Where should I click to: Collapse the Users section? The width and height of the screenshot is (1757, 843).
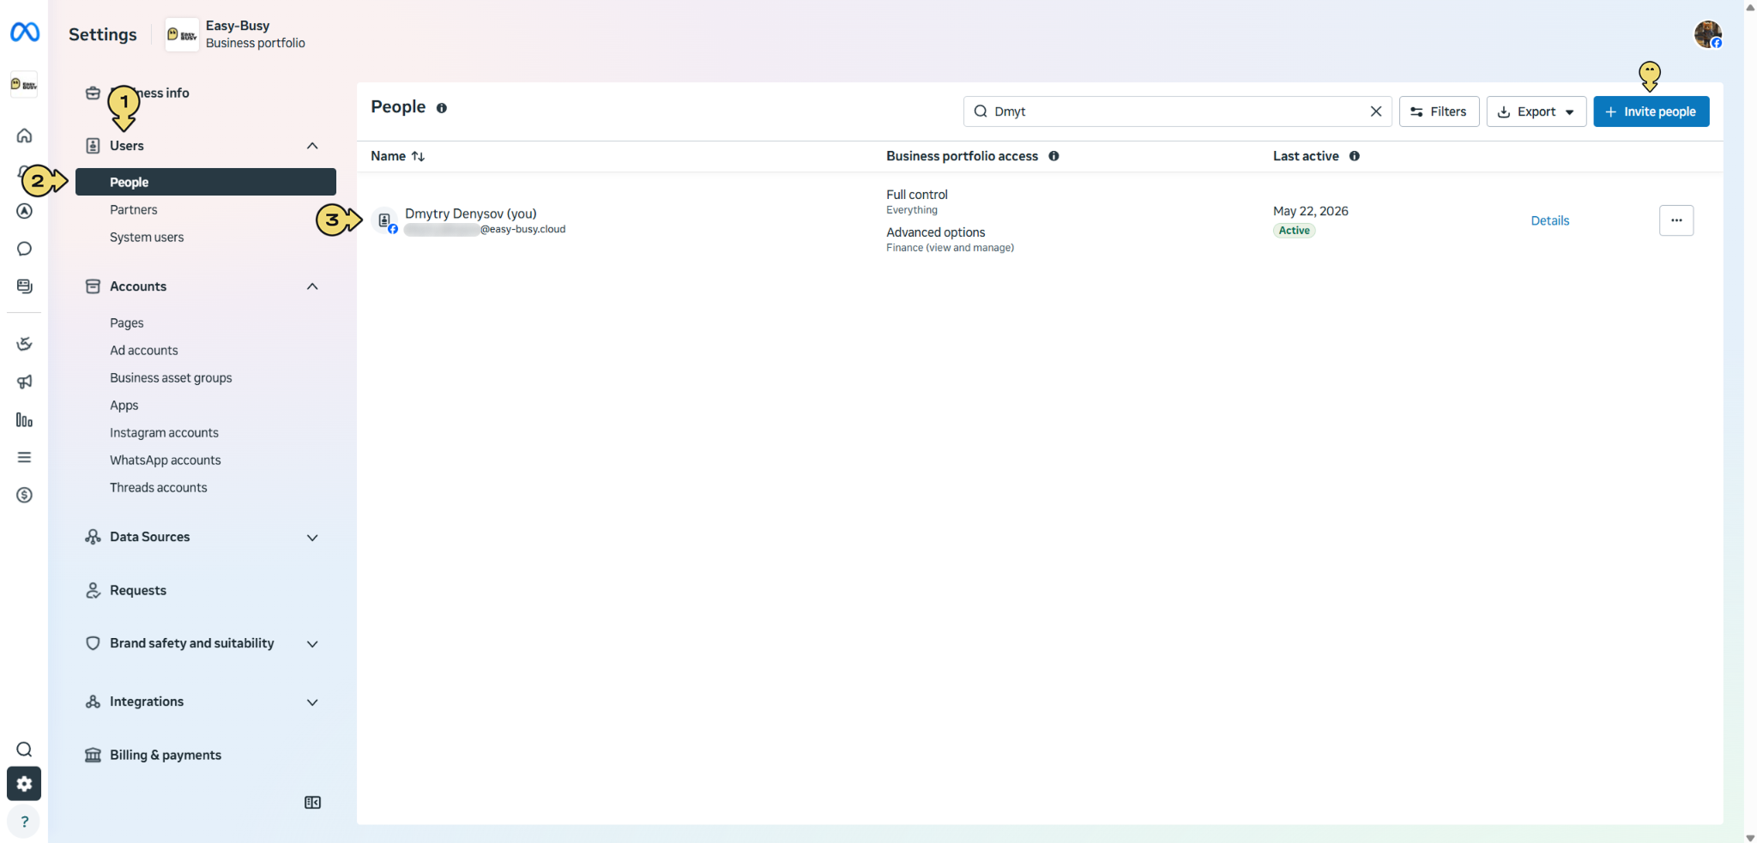[312, 146]
